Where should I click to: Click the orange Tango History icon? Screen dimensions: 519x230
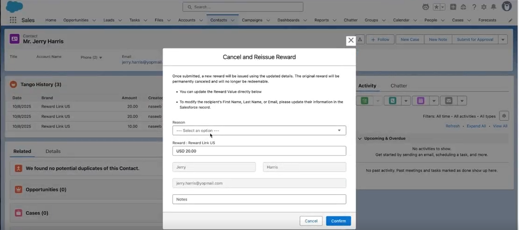coord(13,84)
